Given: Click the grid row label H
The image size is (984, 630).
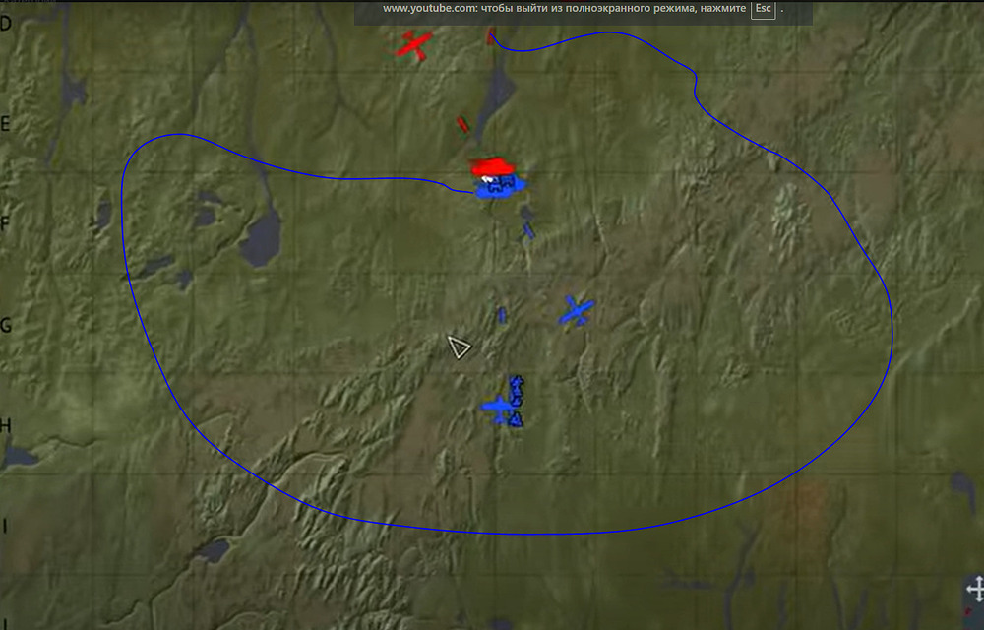Looking at the screenshot, I should pos(6,425).
